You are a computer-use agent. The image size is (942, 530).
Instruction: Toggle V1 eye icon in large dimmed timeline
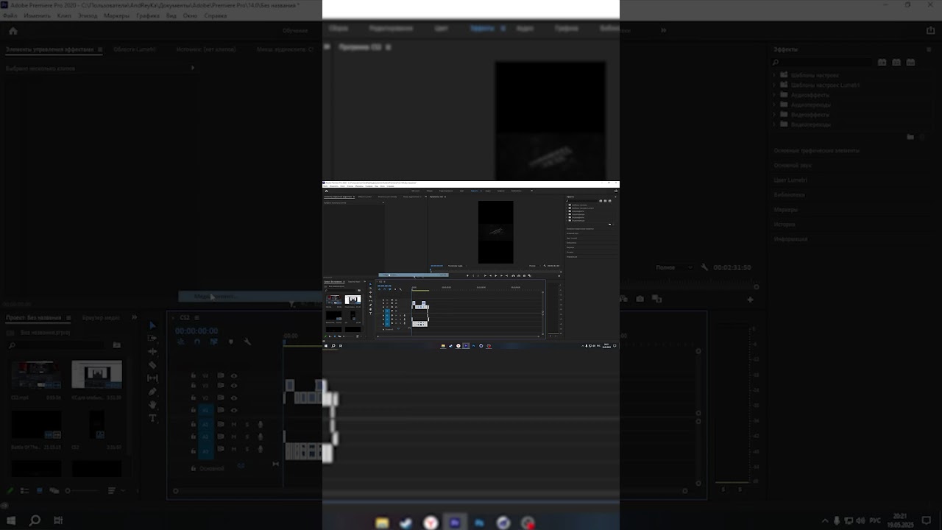pyautogui.click(x=234, y=410)
